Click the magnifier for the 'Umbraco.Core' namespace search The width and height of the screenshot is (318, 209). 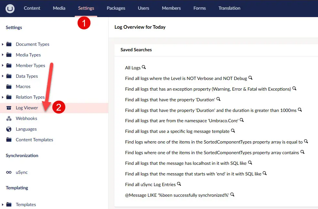(241, 120)
